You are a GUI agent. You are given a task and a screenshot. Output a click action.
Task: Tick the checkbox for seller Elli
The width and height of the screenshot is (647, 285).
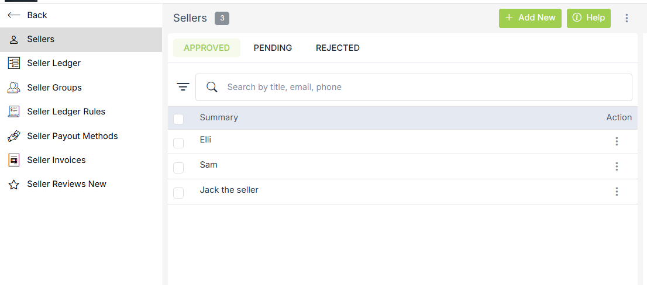[178, 142]
